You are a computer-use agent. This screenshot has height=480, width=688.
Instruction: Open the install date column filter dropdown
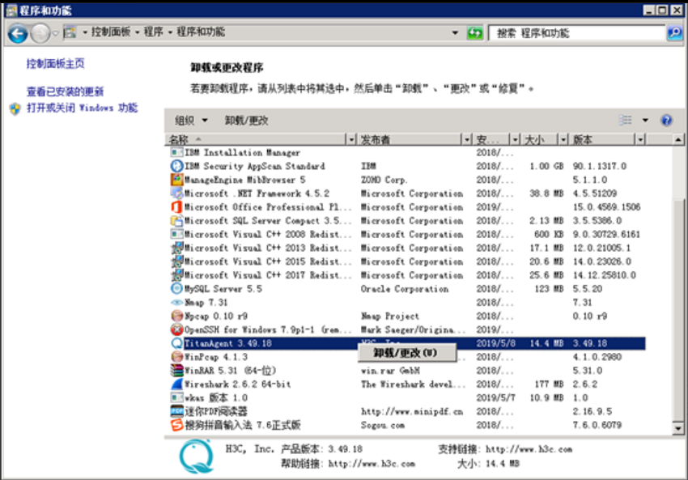[515, 139]
